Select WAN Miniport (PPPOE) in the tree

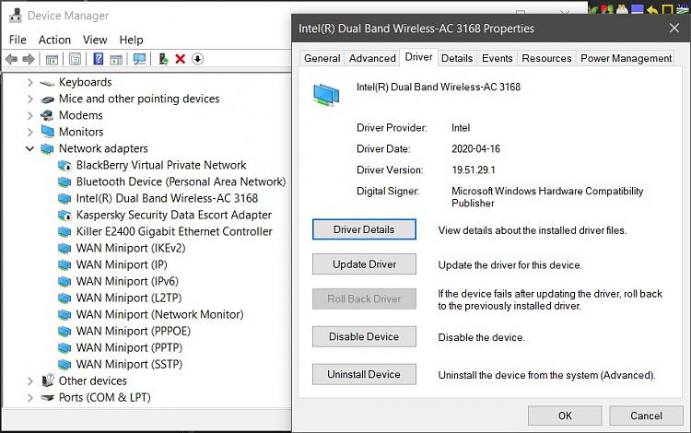tap(133, 332)
